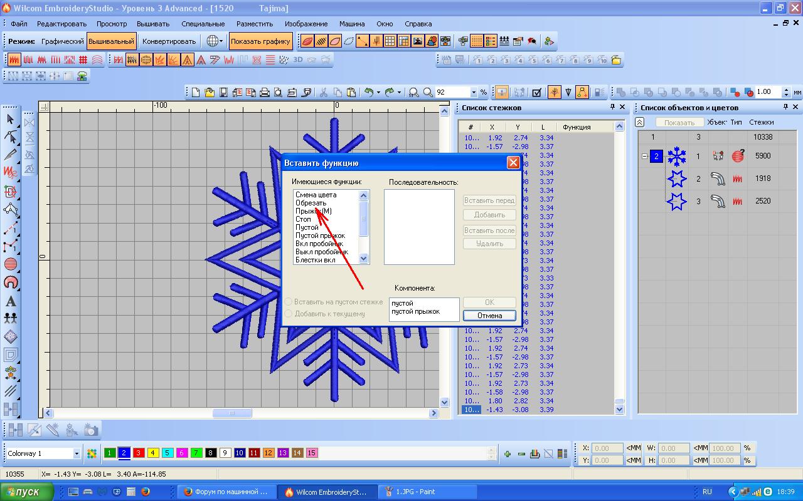Image resolution: width=803 pixels, height=501 pixels.
Task: Click the Open design folder icon
Action: pos(210,92)
